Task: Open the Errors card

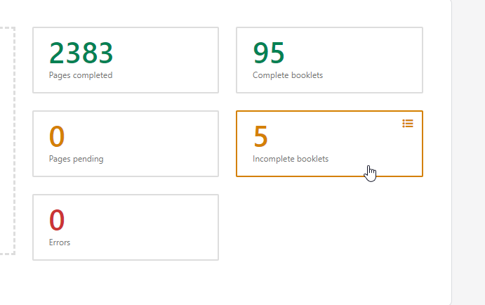Action: point(126,227)
